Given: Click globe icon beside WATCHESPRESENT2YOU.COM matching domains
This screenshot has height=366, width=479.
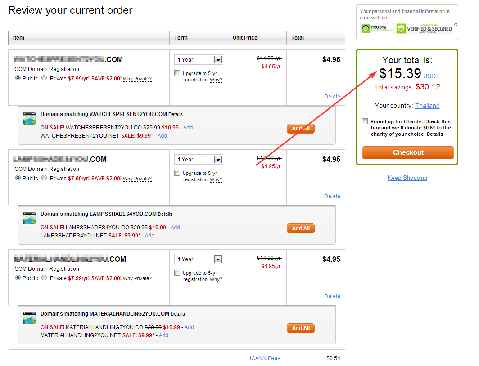Looking at the screenshot, I should click(29, 118).
